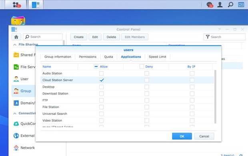Select the Download Station row name
Screen dimensions: 248x156
click(x=55, y=94)
